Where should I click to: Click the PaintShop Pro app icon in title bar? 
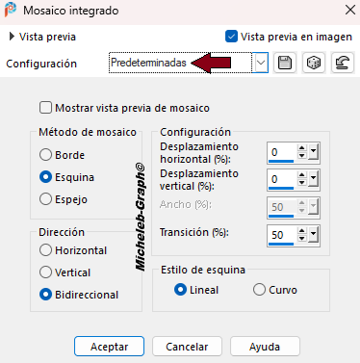tap(11, 10)
